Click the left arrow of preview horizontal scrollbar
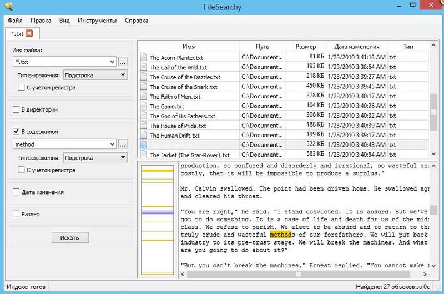Image resolution: width=444 pixels, height=294 pixels. pyautogui.click(x=183, y=274)
